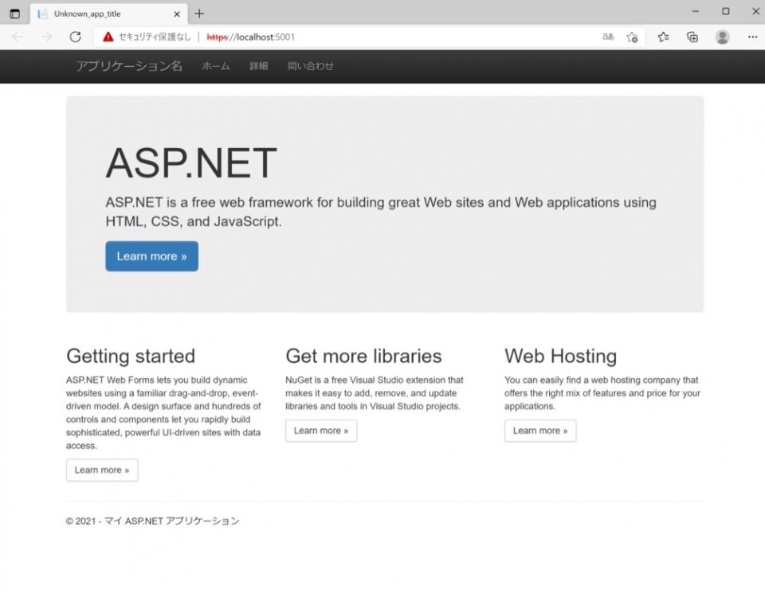Add this page to favorites
Viewport: 765px width, 593px height.
point(633,37)
